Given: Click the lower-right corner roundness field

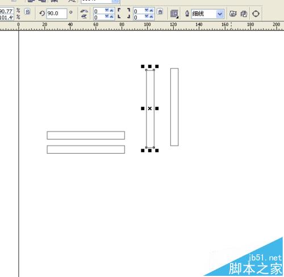Looking at the screenshot, I should pos(139,17).
